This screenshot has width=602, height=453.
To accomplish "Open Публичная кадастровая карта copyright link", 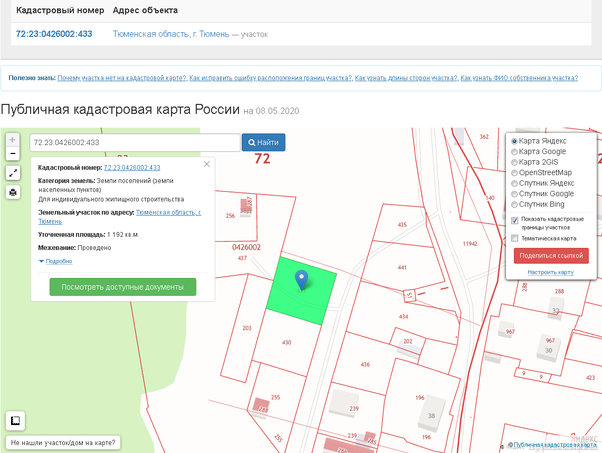I will coord(555,445).
